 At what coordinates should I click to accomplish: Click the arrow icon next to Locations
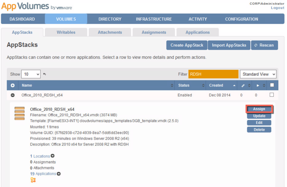click(x=53, y=156)
